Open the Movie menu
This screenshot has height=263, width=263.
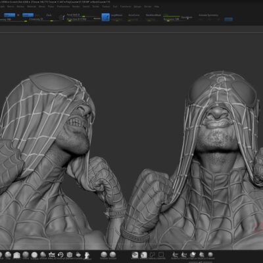[x=42, y=7]
